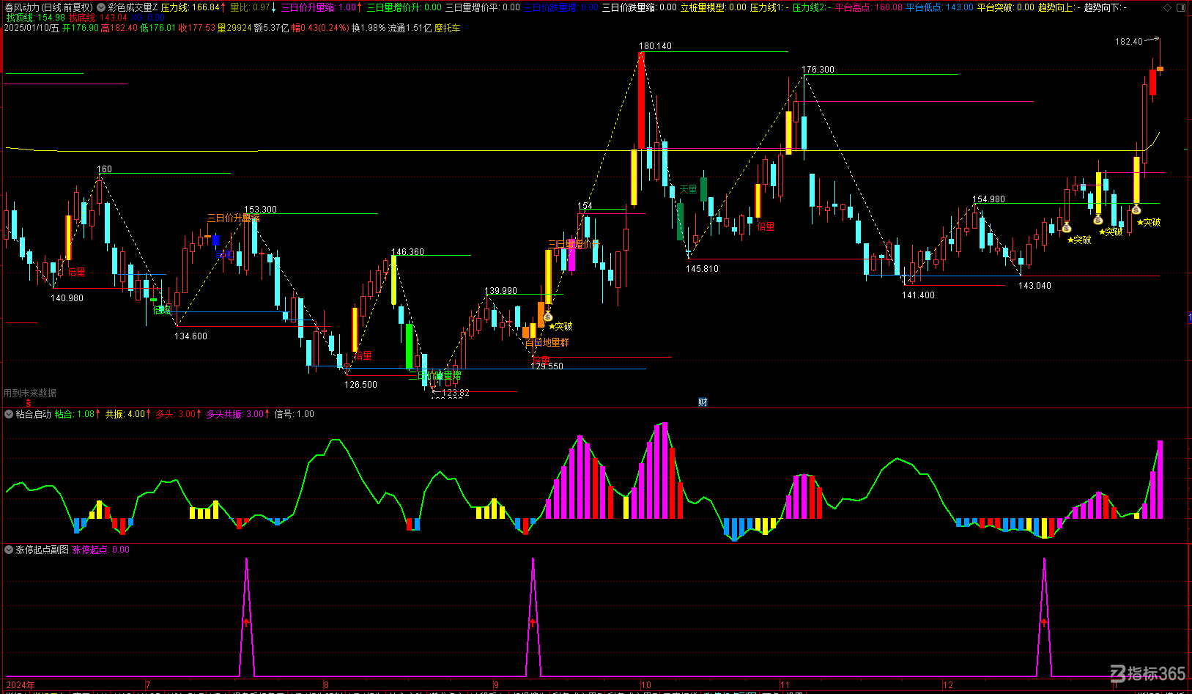The width and height of the screenshot is (1192, 694).
Task: Click 平台高点: 160.08 label
Action: pyautogui.click(x=869, y=7)
